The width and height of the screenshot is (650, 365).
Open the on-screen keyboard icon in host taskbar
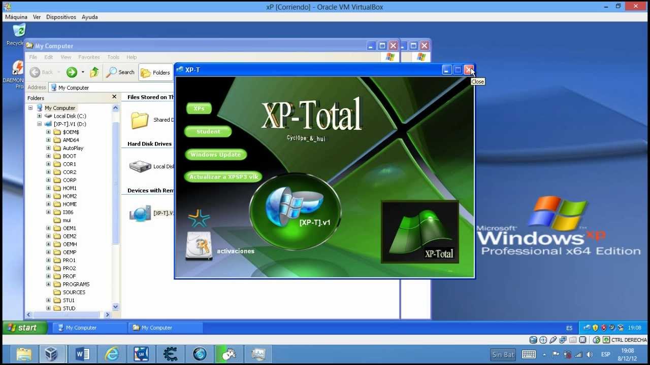[x=529, y=354]
